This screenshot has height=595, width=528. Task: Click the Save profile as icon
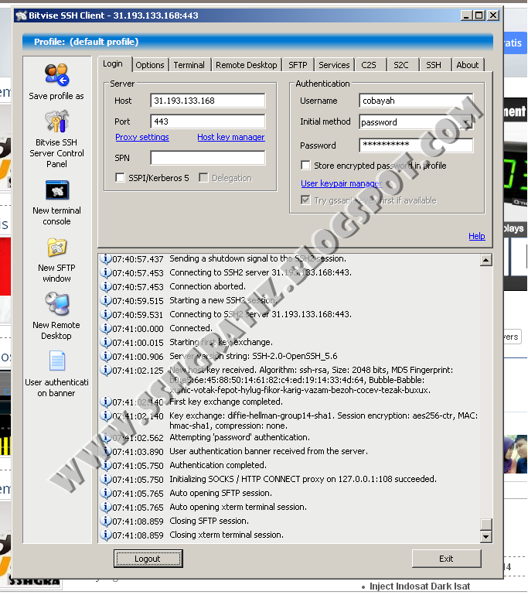(56, 74)
